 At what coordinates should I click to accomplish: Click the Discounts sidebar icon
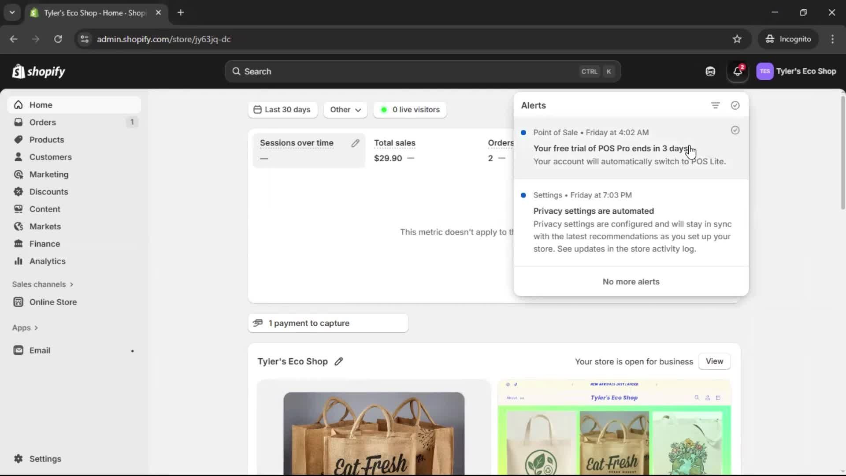point(18,191)
